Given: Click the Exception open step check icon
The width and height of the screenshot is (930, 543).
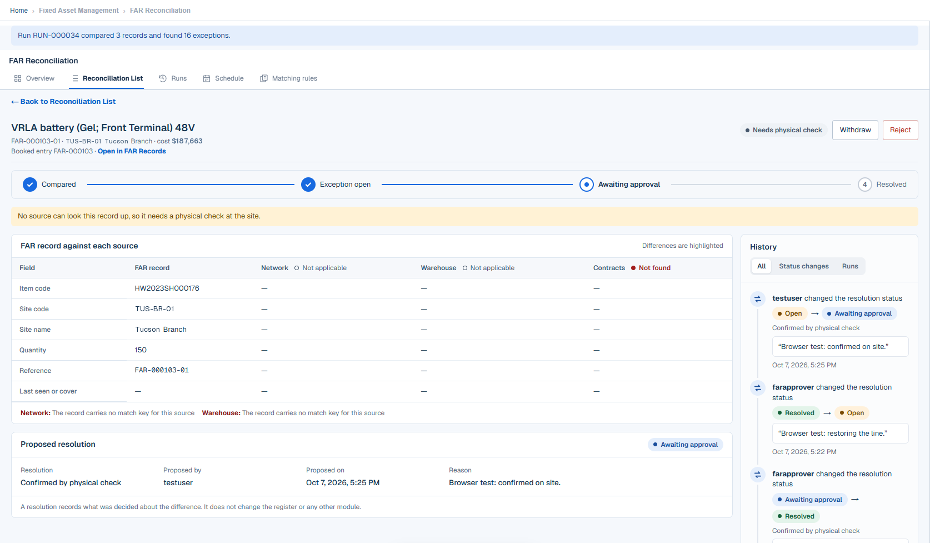Looking at the screenshot, I should click(308, 185).
